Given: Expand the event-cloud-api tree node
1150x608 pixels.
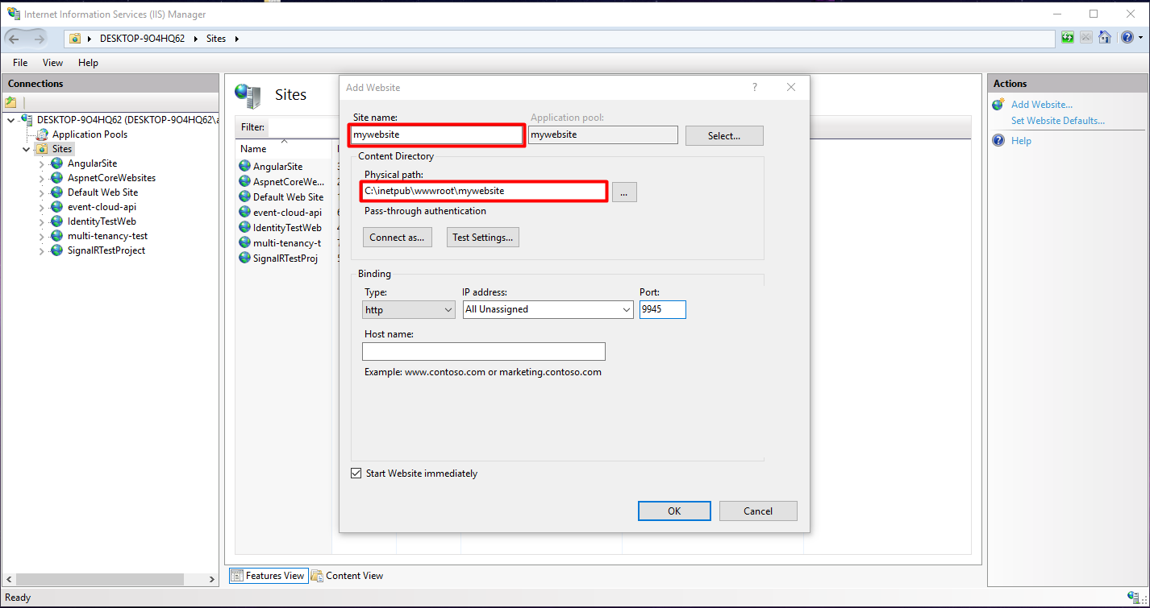Looking at the screenshot, I should (42, 207).
